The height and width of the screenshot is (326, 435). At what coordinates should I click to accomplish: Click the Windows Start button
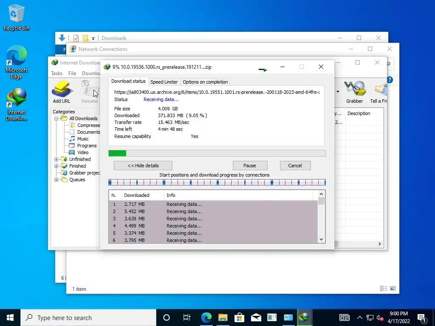pos(10,318)
